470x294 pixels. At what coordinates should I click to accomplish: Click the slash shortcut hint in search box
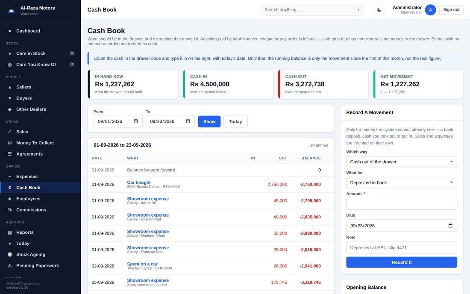click(358, 9)
